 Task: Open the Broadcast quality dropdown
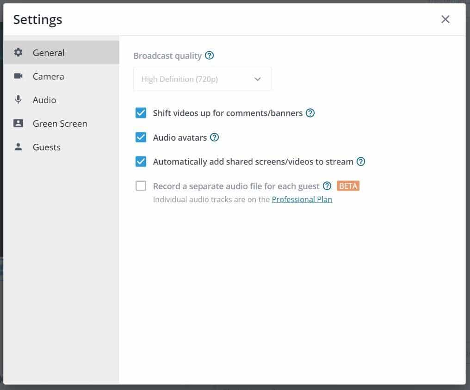[202, 79]
